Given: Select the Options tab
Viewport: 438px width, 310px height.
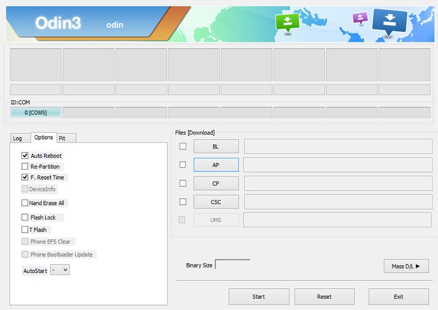Looking at the screenshot, I should click(x=44, y=137).
